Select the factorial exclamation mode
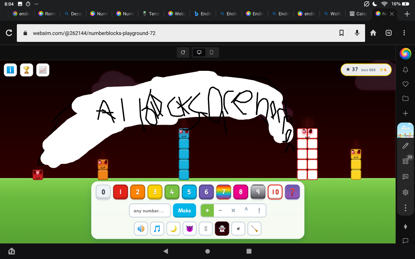The image size is (415, 259). coord(259,210)
